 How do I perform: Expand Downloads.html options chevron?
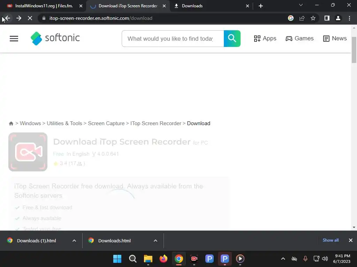tap(155, 241)
